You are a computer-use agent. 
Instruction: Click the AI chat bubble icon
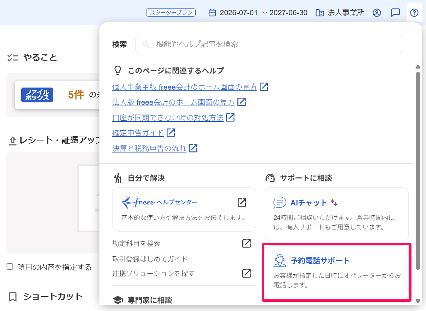pos(280,203)
